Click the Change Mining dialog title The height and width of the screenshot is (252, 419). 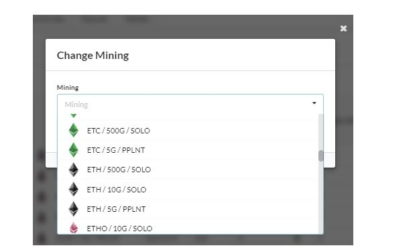pyautogui.click(x=93, y=56)
